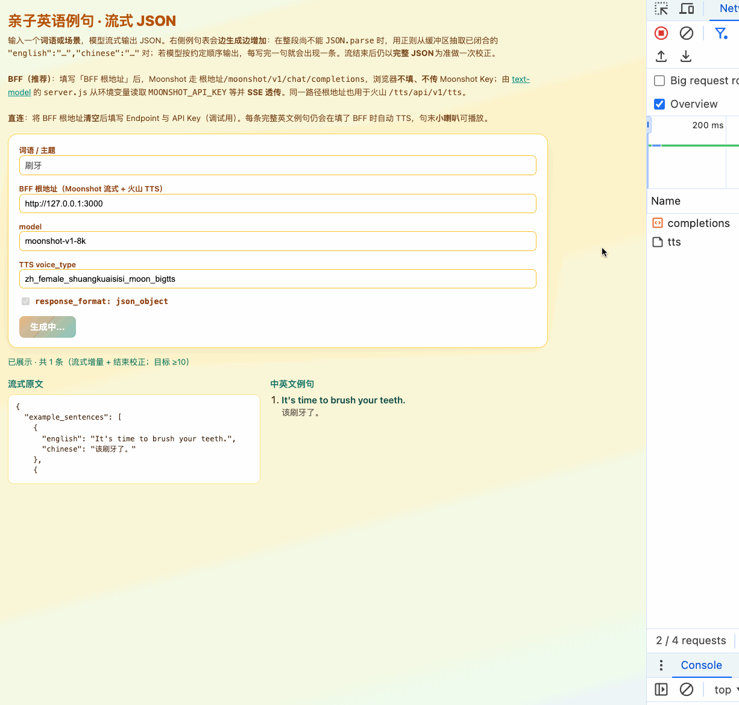Enable Big request rows checkbox

(x=659, y=81)
